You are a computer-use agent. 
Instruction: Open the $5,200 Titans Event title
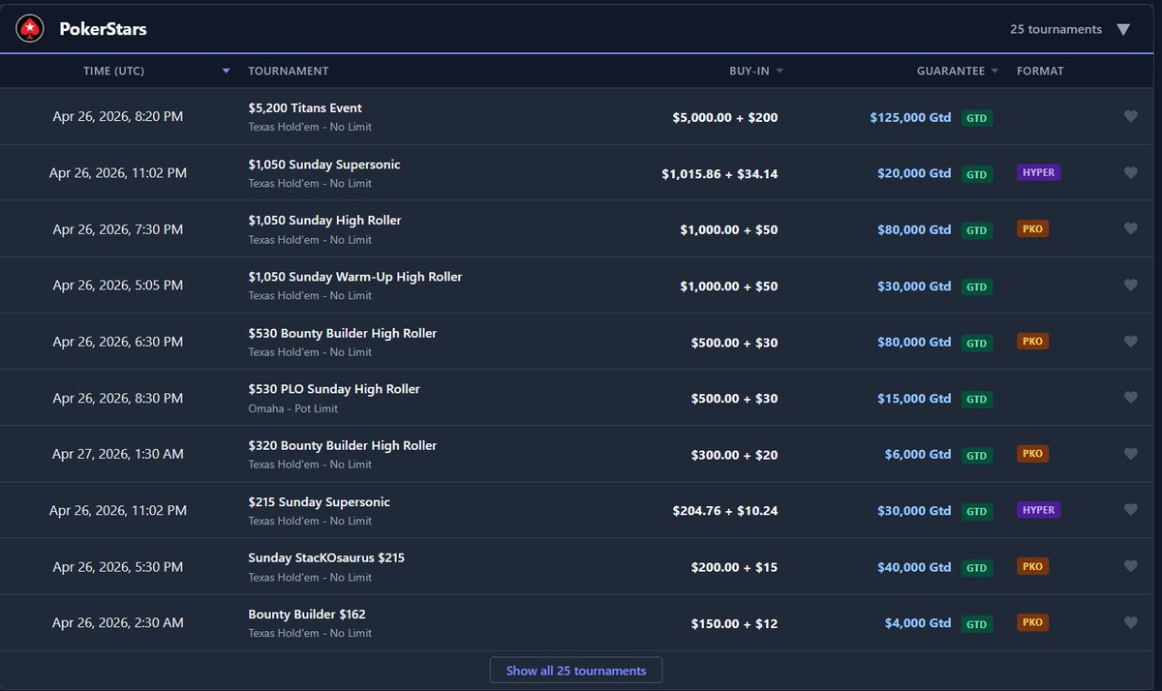coord(305,107)
